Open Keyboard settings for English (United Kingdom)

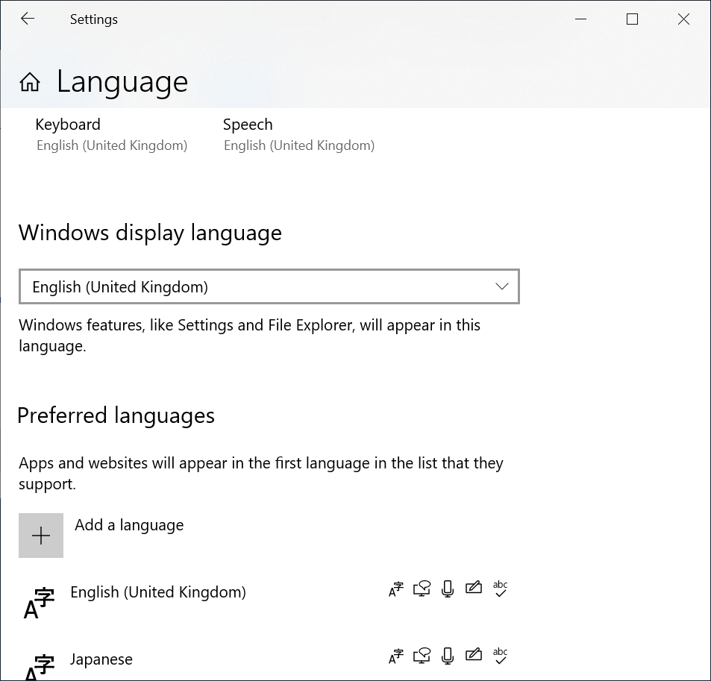point(111,134)
